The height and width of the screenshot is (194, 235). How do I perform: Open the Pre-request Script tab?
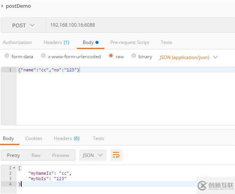click(129, 42)
